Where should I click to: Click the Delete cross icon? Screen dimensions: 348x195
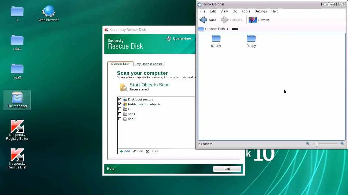coord(147,151)
